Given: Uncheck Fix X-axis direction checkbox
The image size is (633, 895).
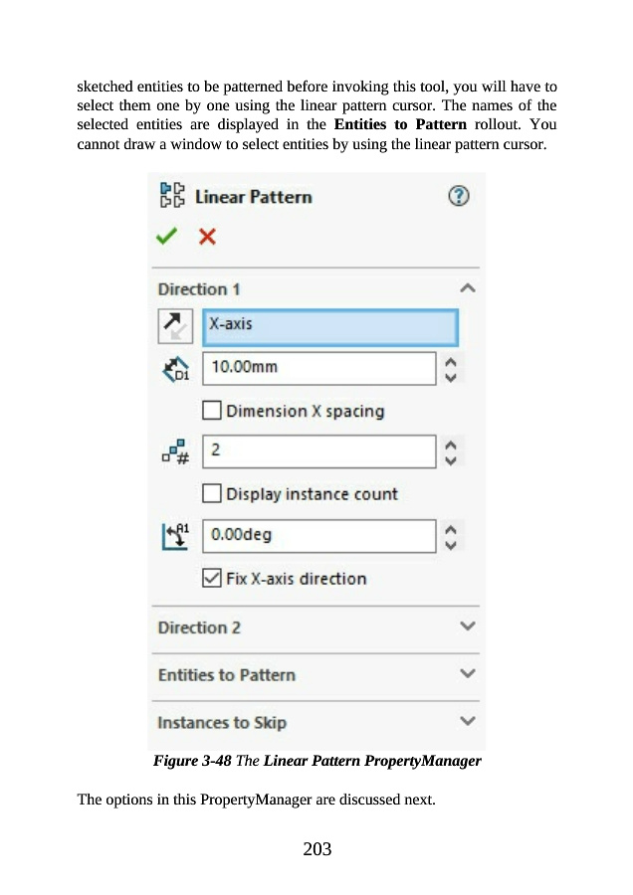Looking at the screenshot, I should click(x=212, y=578).
